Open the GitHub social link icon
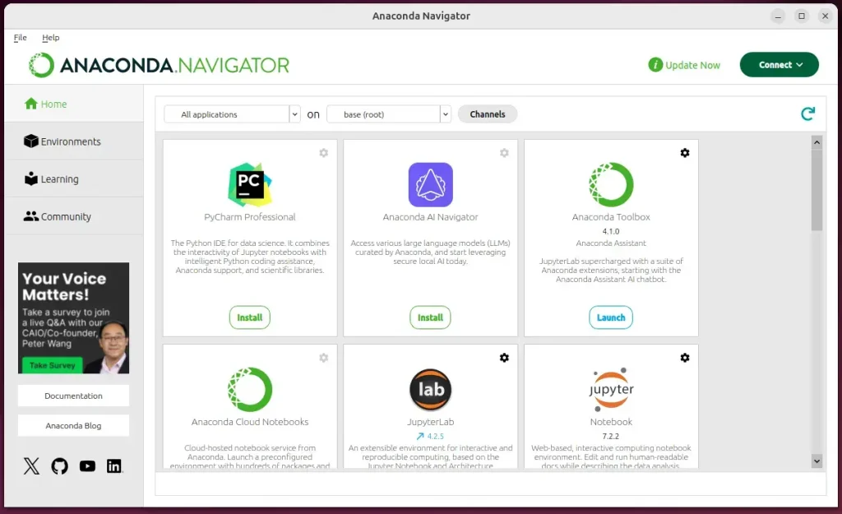The image size is (842, 514). click(59, 465)
